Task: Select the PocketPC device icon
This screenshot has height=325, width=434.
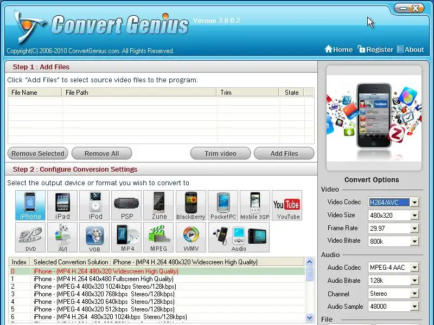Action: click(223, 205)
